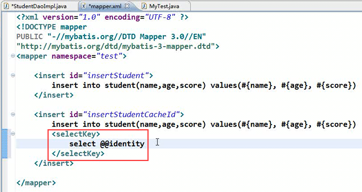Click the PUBLIC mybatis DTD Mapper line
This screenshot has height=192, width=362.
(111, 37)
